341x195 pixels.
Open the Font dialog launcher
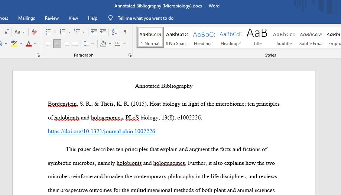click(38, 55)
